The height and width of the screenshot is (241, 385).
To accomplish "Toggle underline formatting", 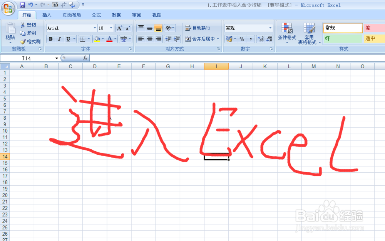I will 68,39.
